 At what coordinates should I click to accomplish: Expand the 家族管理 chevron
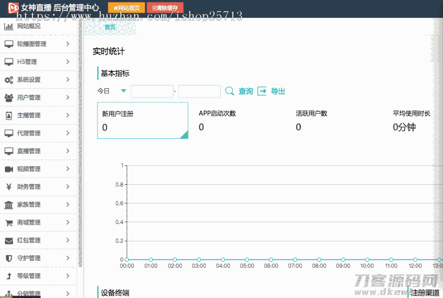click(x=68, y=204)
